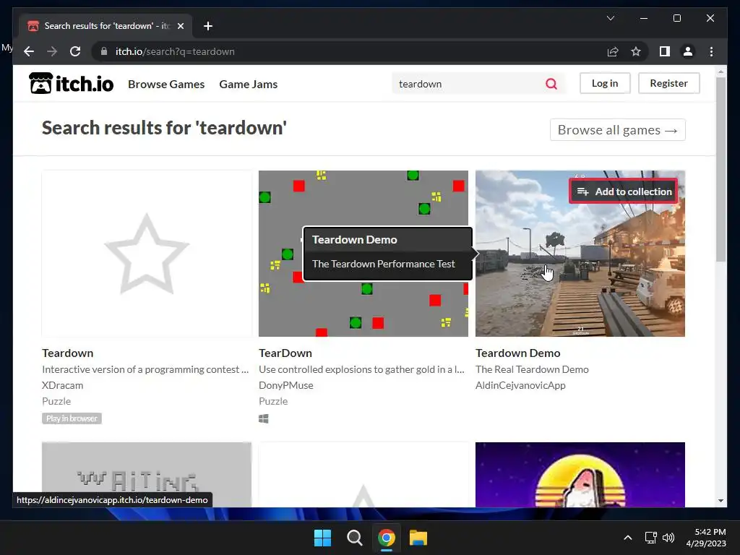740x555 pixels.
Task: Open the Teardown Demo title link
Action: coord(517,353)
